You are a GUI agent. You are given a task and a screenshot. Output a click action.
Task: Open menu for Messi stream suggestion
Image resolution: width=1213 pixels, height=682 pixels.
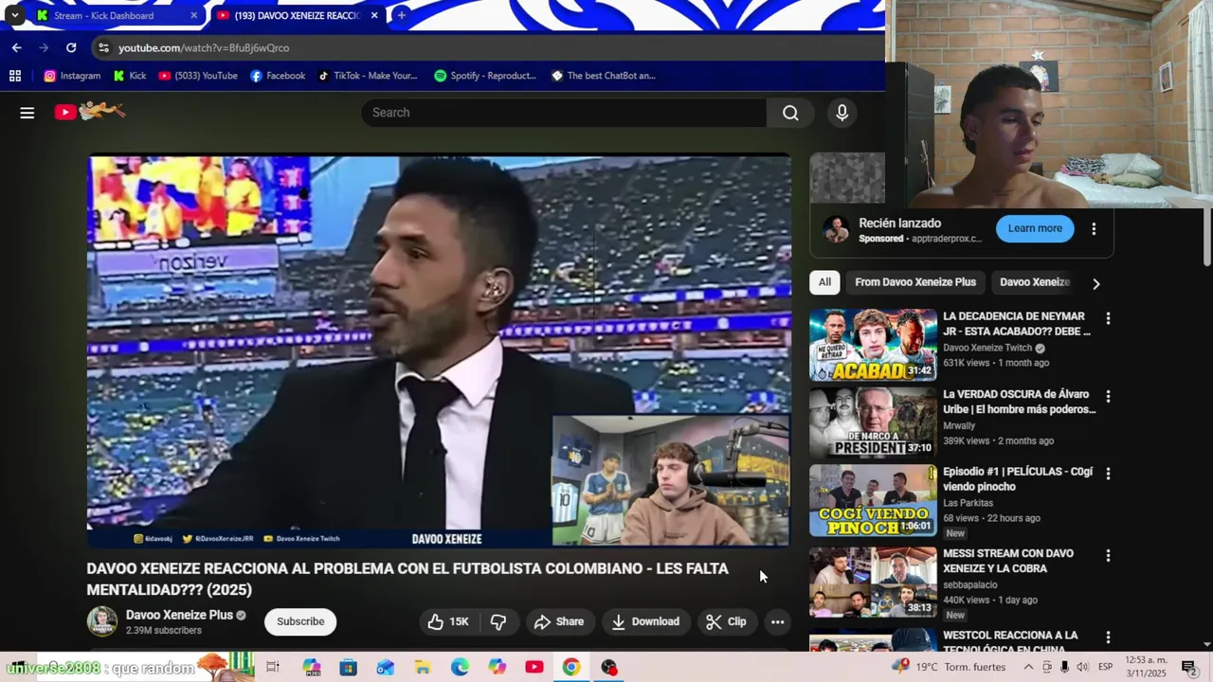pos(1108,555)
